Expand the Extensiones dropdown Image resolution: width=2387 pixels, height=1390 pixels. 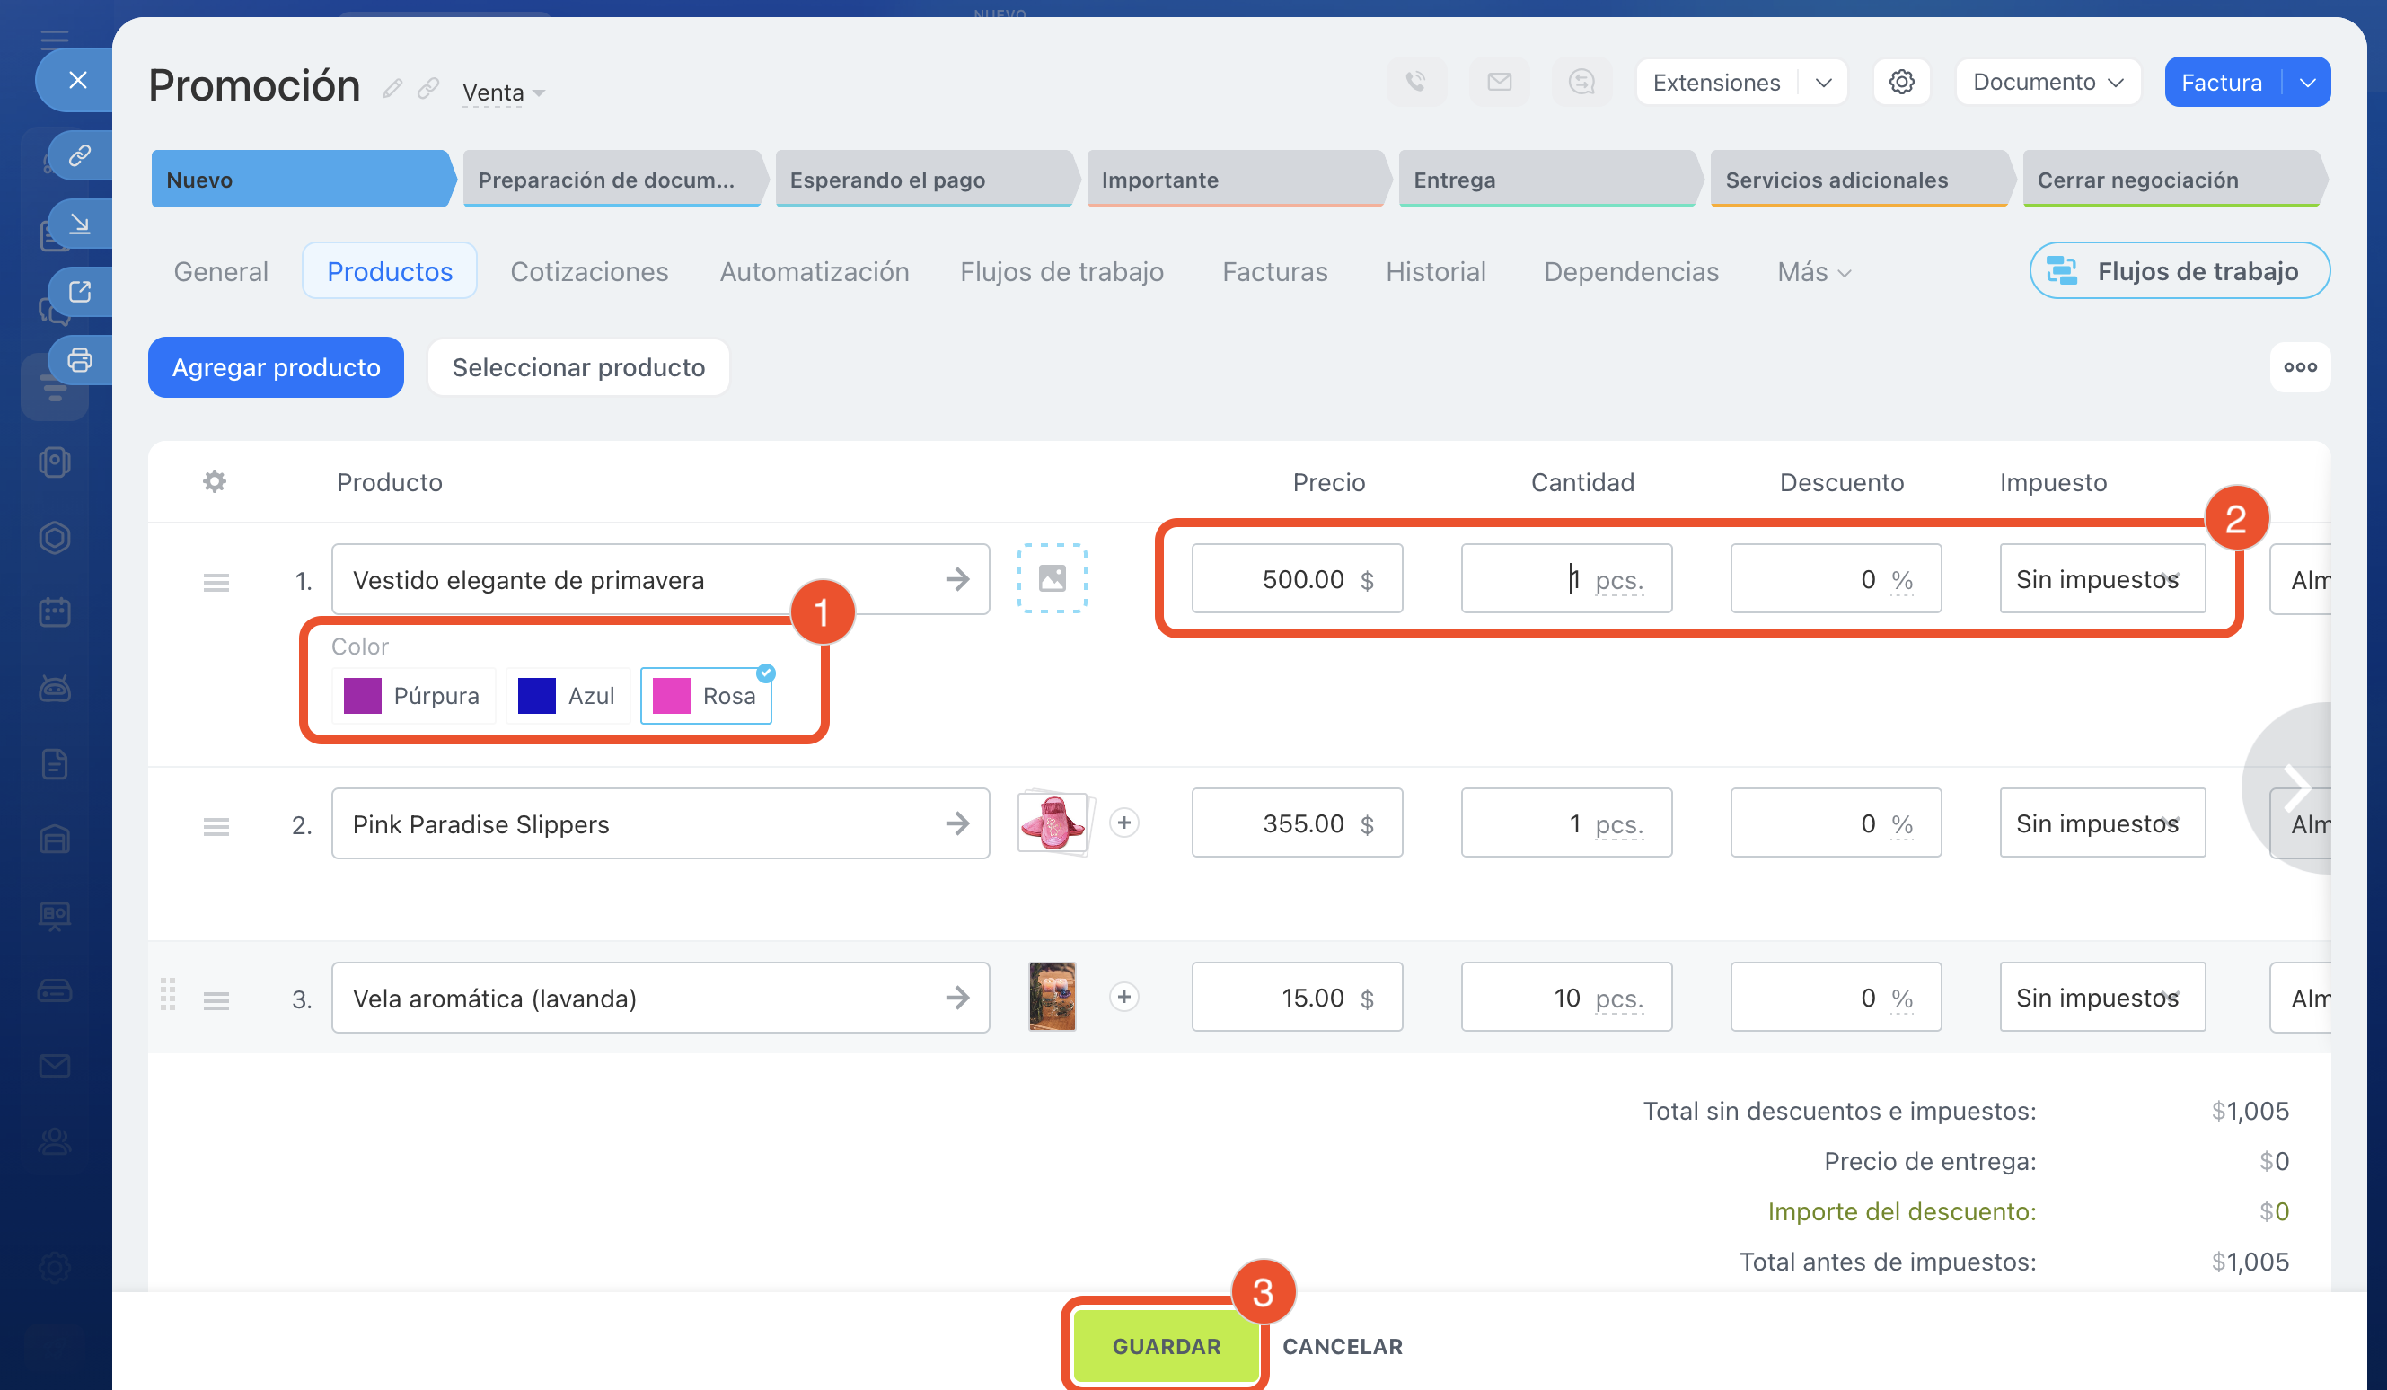[x=1822, y=83]
